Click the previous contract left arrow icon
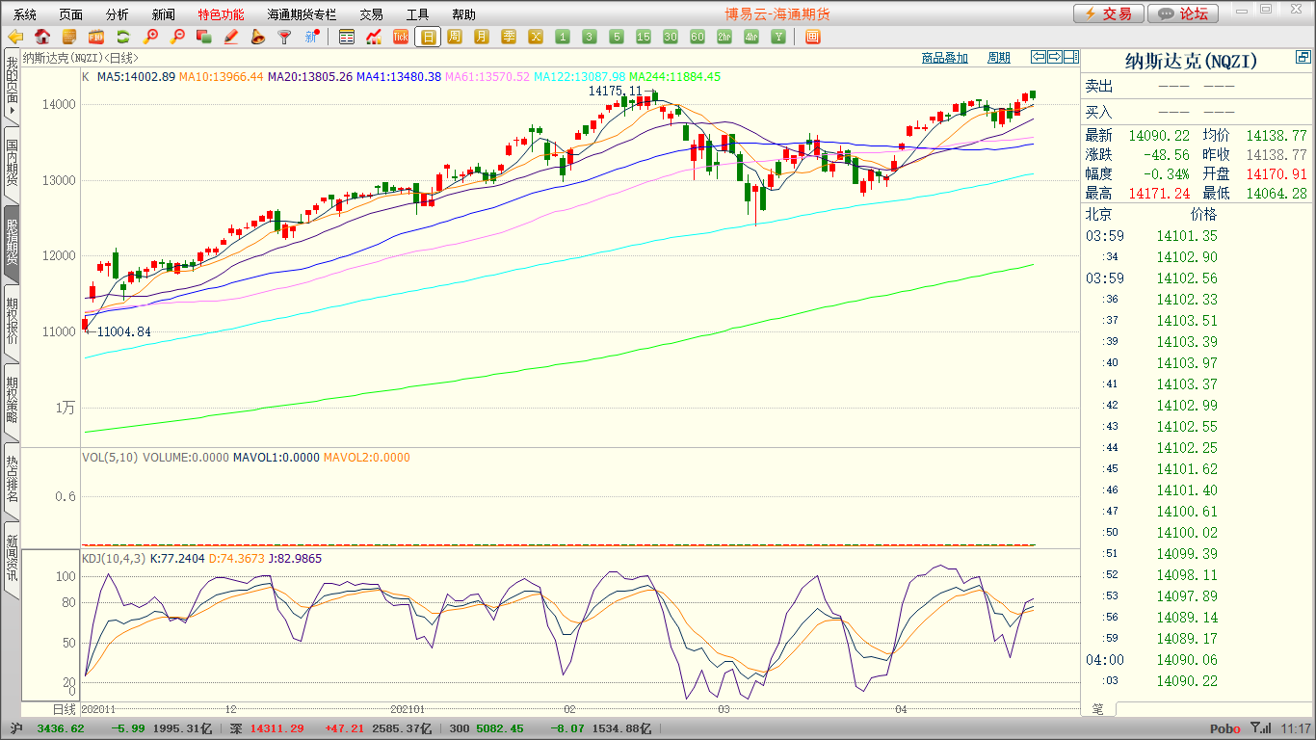 [x=1039, y=57]
